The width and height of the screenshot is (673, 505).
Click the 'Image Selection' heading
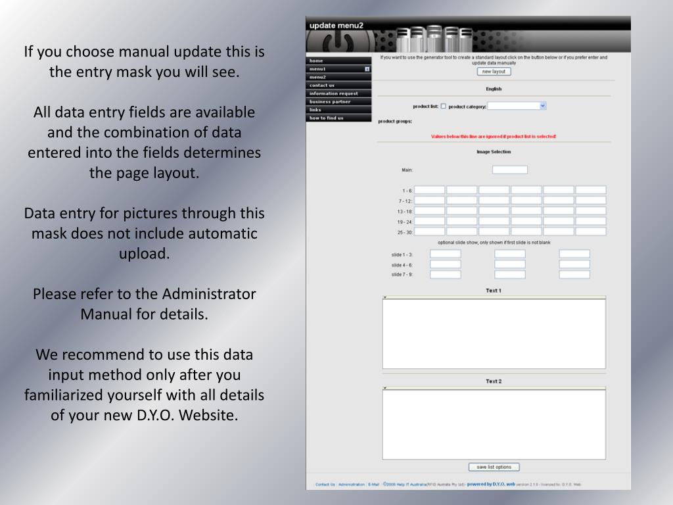pos(494,152)
